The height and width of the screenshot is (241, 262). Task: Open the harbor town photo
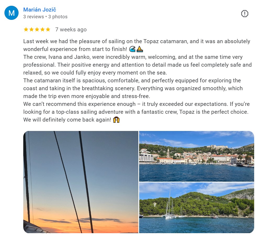(196, 156)
